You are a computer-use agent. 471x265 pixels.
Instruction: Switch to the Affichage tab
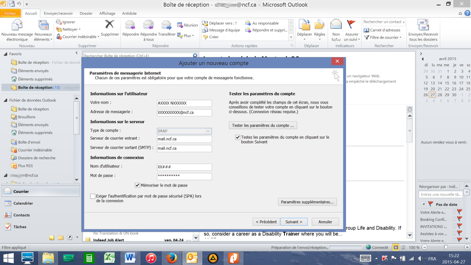[107, 13]
